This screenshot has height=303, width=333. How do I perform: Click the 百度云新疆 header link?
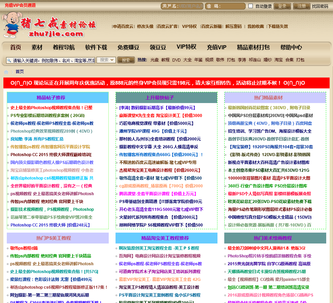(x=211, y=26)
